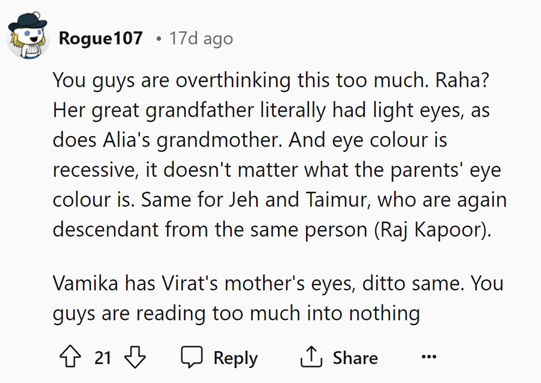Click "(Raj Kapoor)" in the comment text
The height and width of the screenshot is (383, 541).
[x=432, y=230]
